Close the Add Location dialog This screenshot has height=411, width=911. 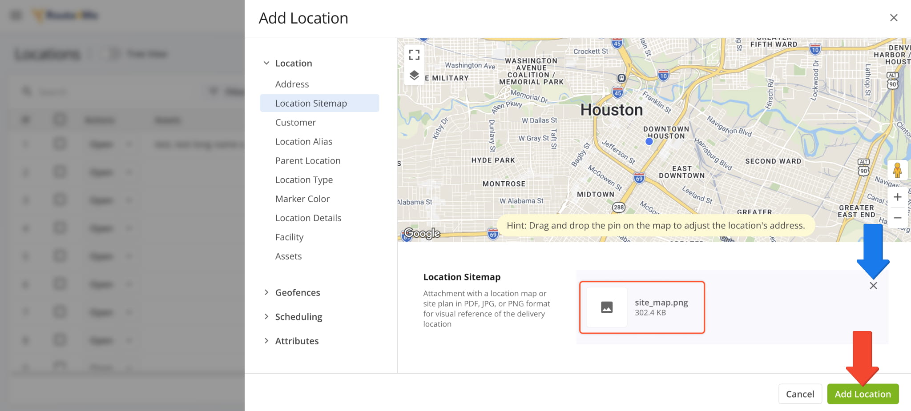(894, 18)
